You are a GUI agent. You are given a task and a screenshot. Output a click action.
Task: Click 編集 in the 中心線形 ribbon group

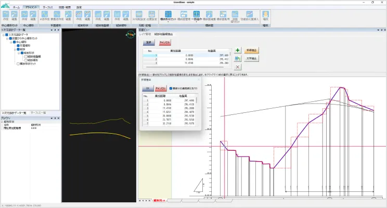pos(33,16)
